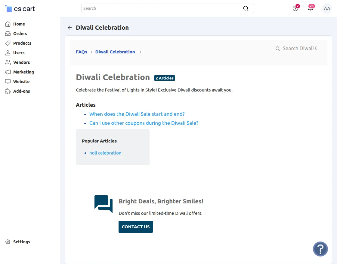Open the notifications bell icon

[311, 8]
